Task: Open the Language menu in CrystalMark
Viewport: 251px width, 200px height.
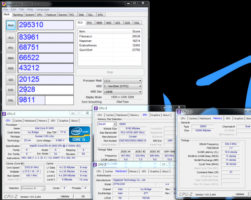Action: coord(43,10)
